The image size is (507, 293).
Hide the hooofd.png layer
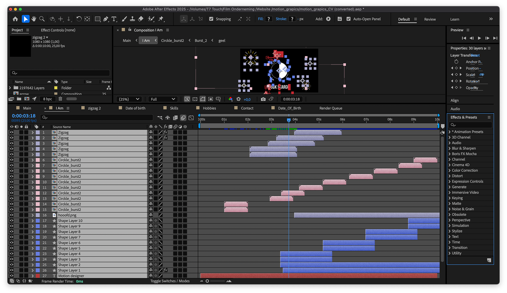coord(12,215)
